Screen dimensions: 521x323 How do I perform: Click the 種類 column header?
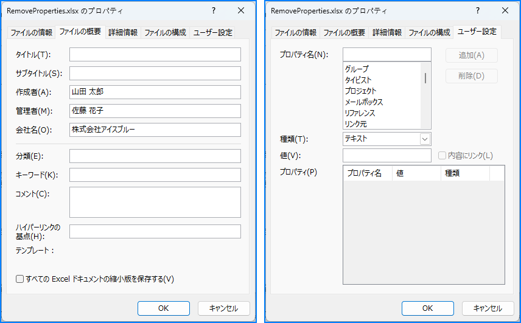pyautogui.click(x=465, y=173)
